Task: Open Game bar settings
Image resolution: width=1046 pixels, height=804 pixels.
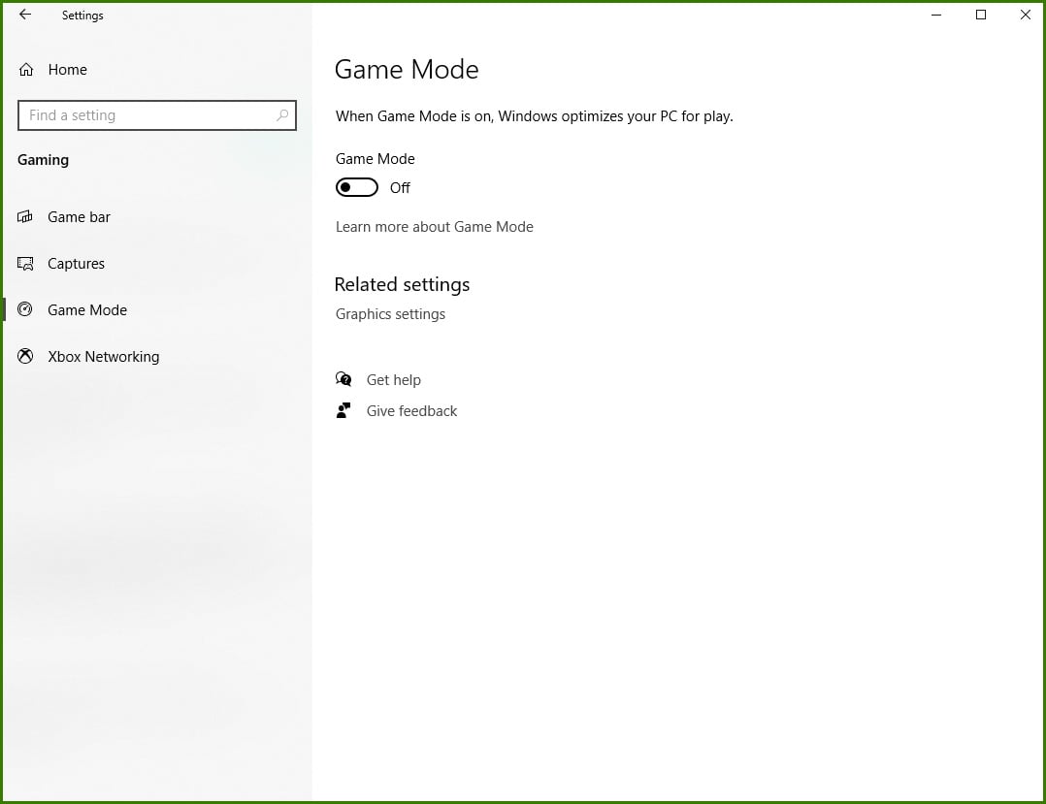Action: [79, 216]
